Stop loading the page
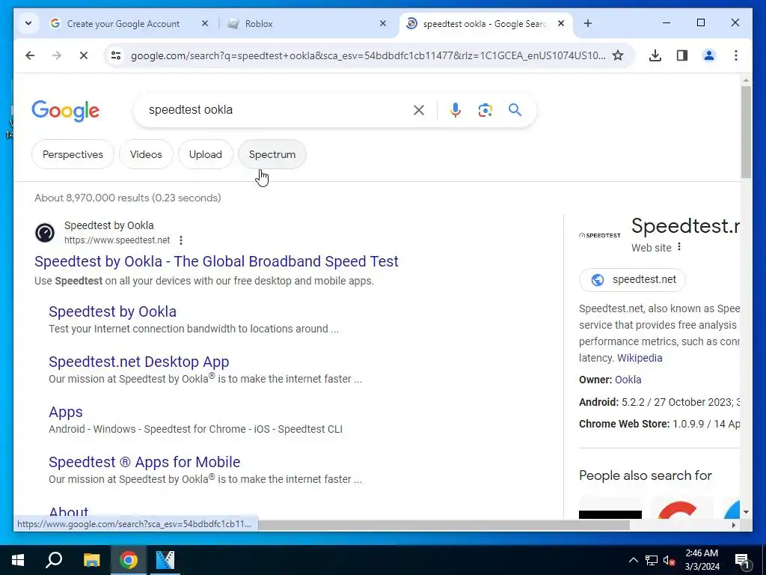766x575 pixels. point(84,55)
